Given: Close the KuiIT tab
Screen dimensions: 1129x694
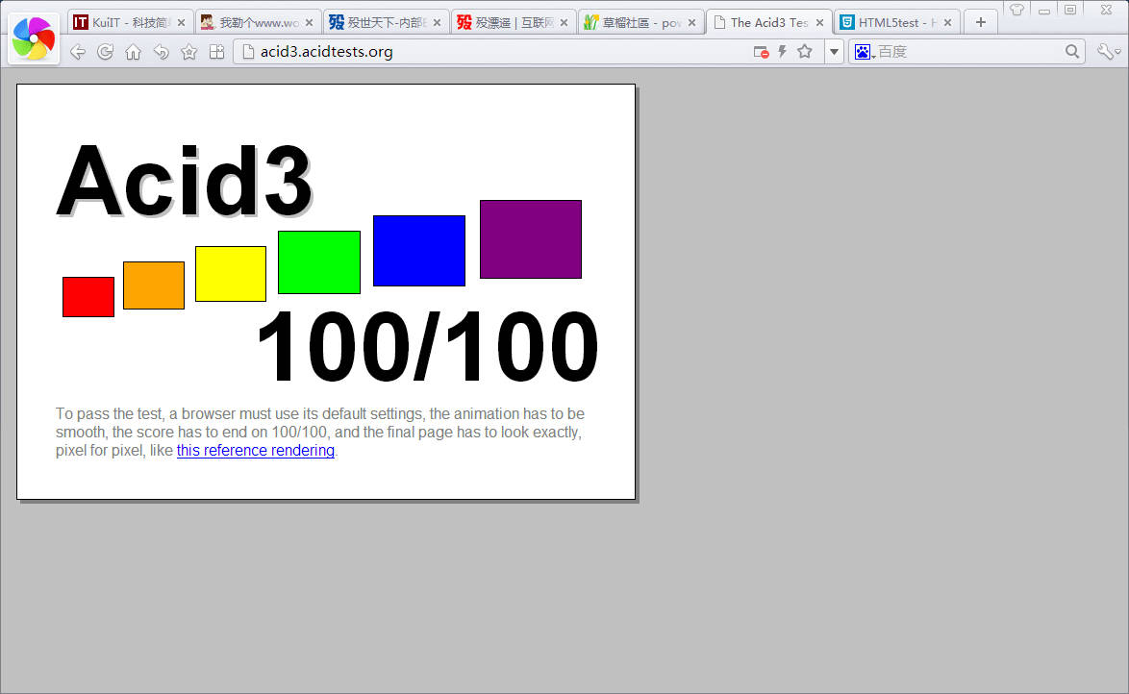Looking at the screenshot, I should 182,23.
